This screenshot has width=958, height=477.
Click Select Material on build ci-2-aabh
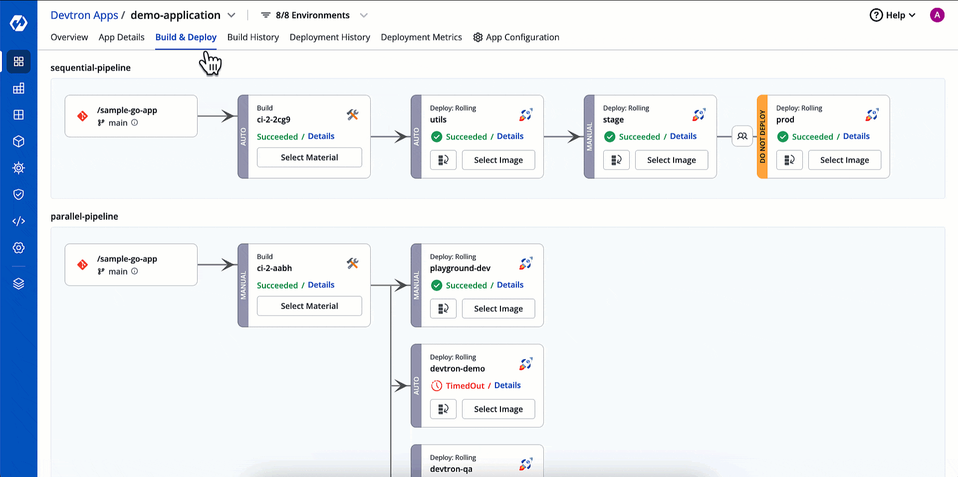[x=309, y=306]
